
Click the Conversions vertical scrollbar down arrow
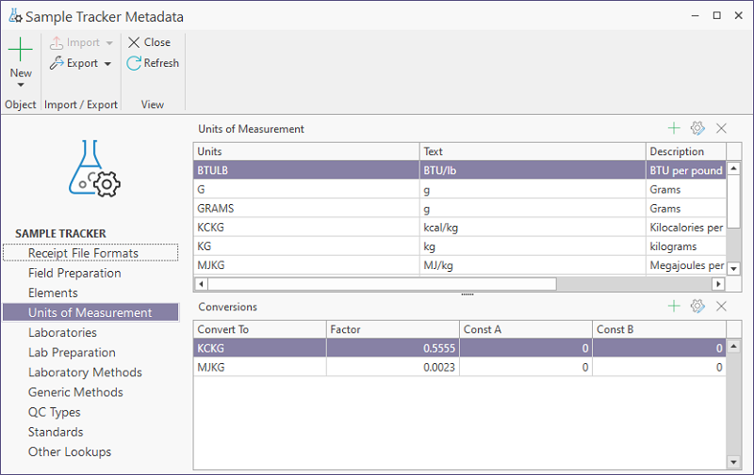tap(733, 462)
